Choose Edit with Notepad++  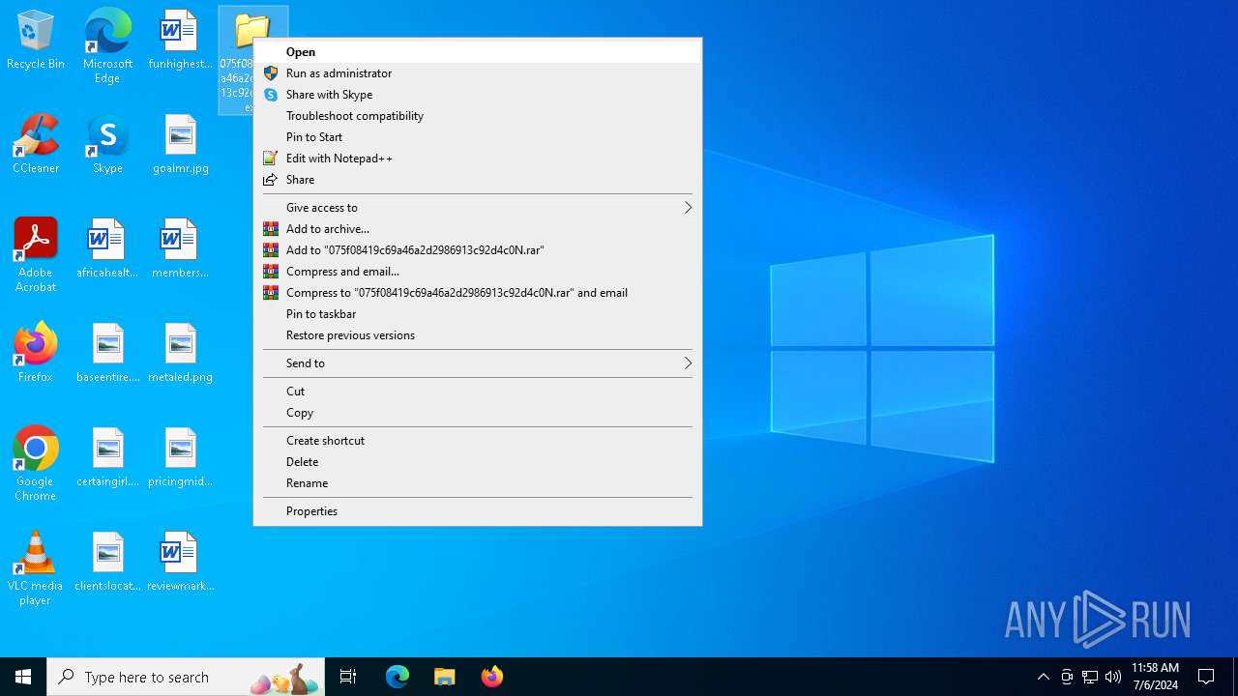(478, 159)
